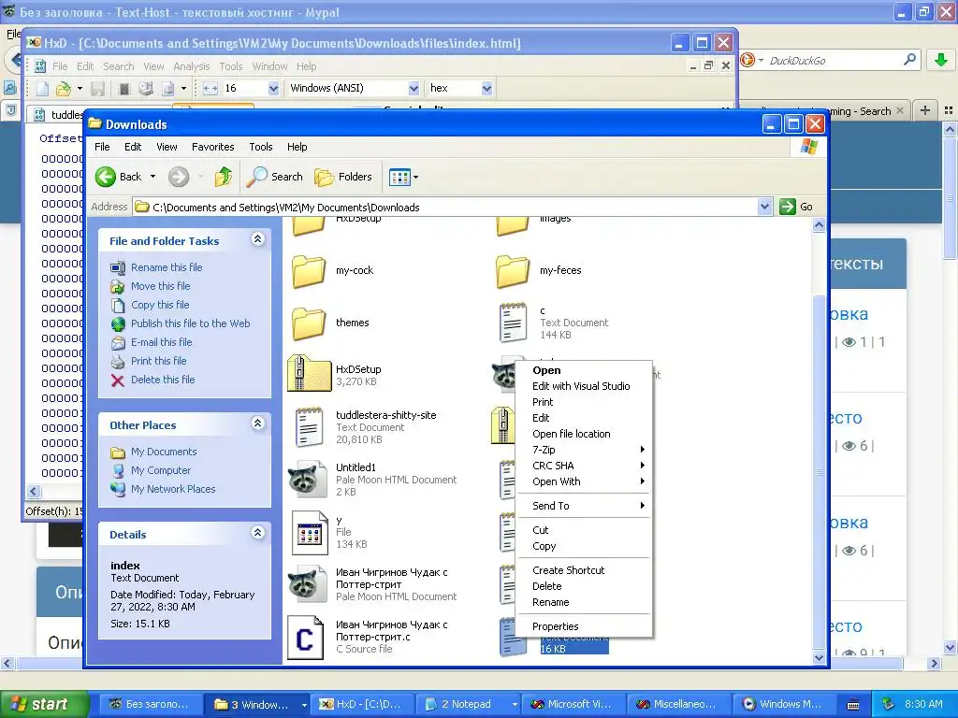The height and width of the screenshot is (718, 958).
Task: Collapse the File and Folder Tasks panel
Action: (258, 239)
